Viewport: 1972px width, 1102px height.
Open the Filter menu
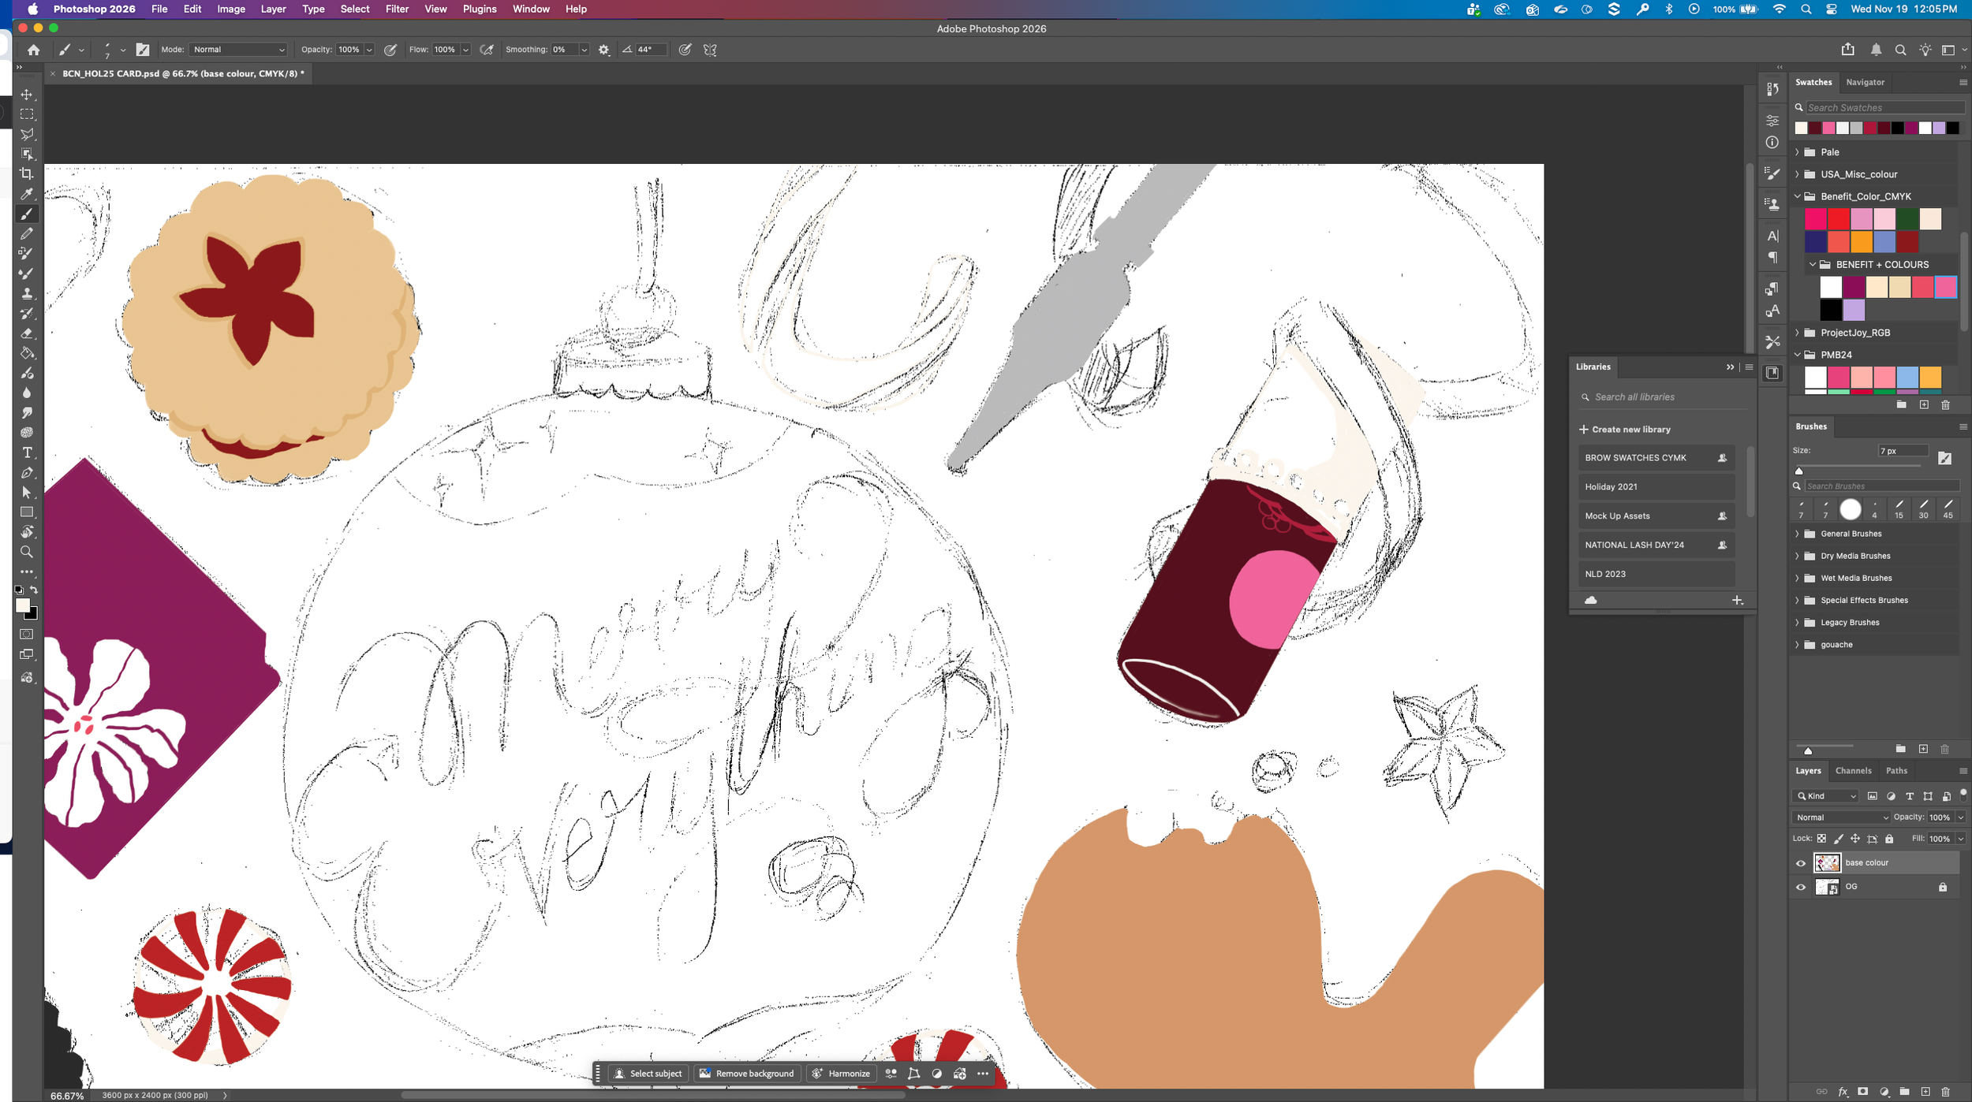tap(397, 9)
